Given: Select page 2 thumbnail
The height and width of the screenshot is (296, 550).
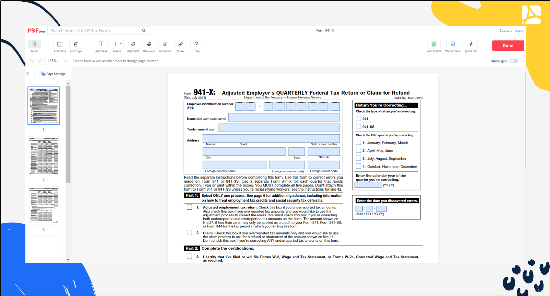Looking at the screenshot, I should (x=44, y=156).
